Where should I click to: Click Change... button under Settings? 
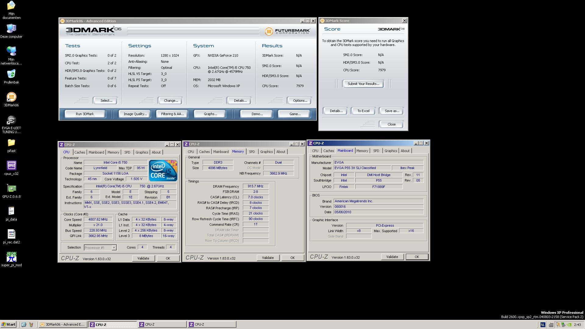pyautogui.click(x=171, y=101)
